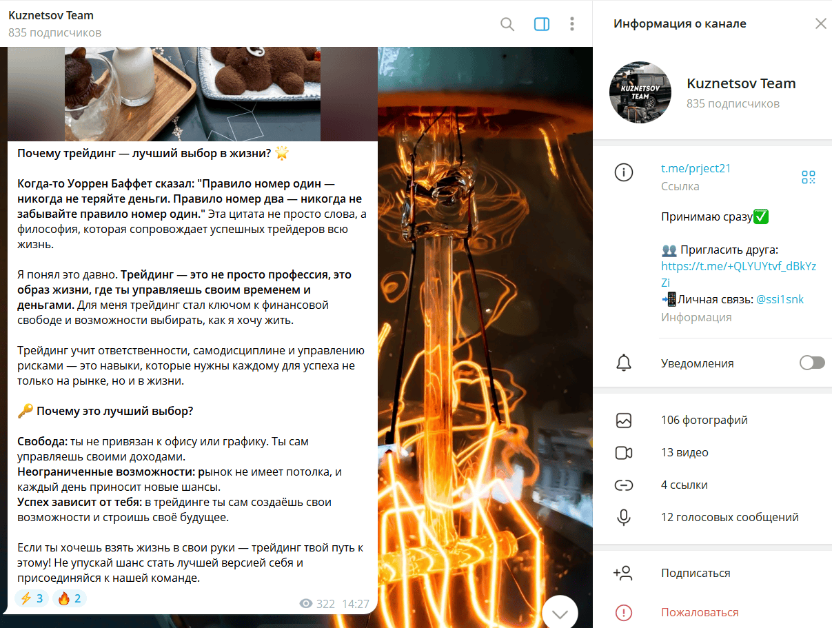The width and height of the screenshot is (832, 628).
Task: Open the invite friend t.me link
Action: [738, 274]
